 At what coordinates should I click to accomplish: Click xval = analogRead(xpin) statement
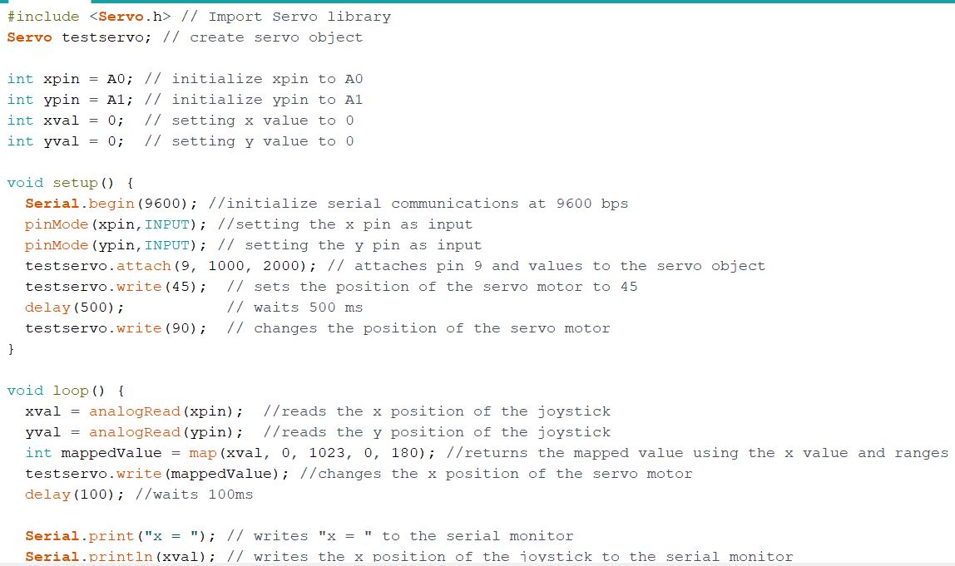[134, 411]
